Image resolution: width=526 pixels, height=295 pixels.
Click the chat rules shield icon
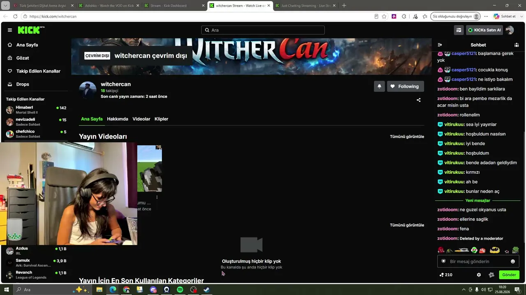(443, 261)
